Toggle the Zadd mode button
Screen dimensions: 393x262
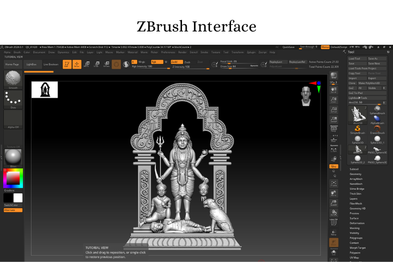(x=177, y=62)
